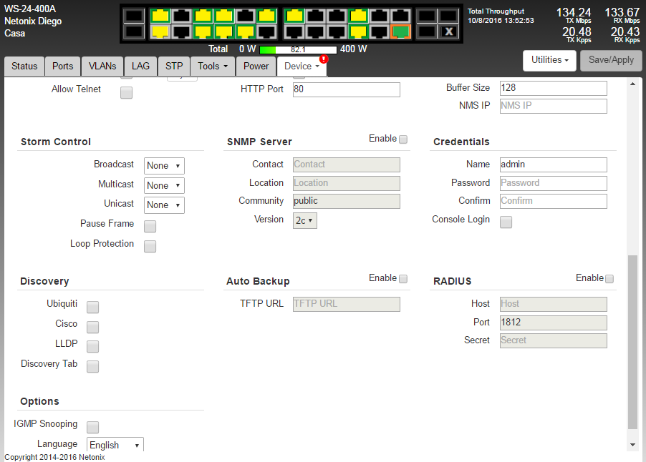Image resolution: width=646 pixels, height=462 pixels.
Task: Click the Utilities button
Action: (550, 60)
